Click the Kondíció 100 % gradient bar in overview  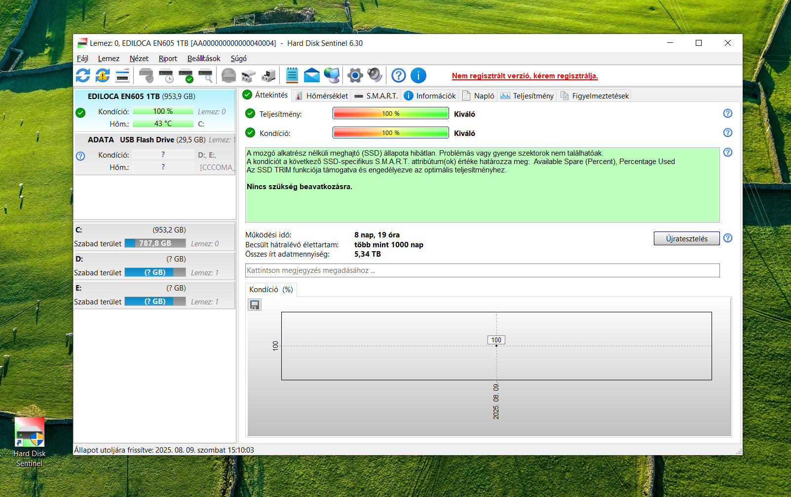pyautogui.click(x=391, y=133)
